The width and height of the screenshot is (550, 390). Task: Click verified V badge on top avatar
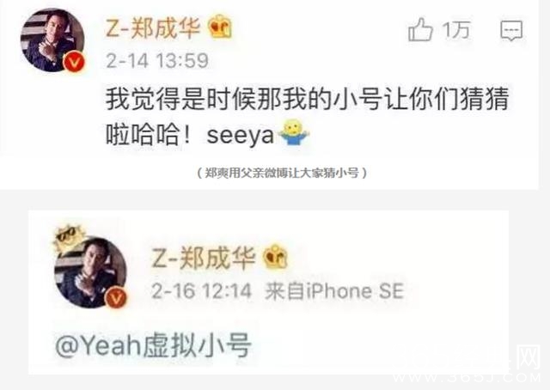click(x=75, y=63)
